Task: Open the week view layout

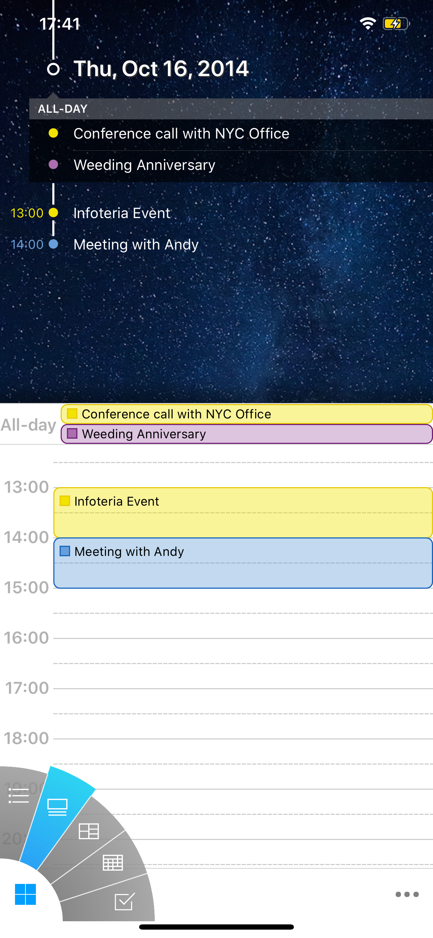Action: coord(89,832)
